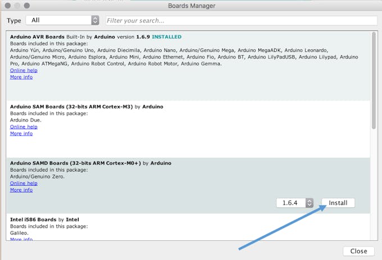Select the Intel i586 Boards entry
382x260 pixels.
188,227
